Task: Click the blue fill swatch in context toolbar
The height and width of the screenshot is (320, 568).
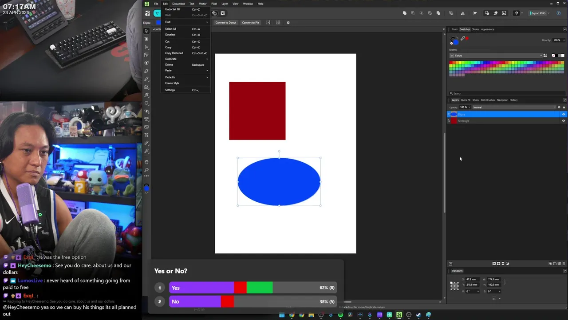Action: [158, 22]
